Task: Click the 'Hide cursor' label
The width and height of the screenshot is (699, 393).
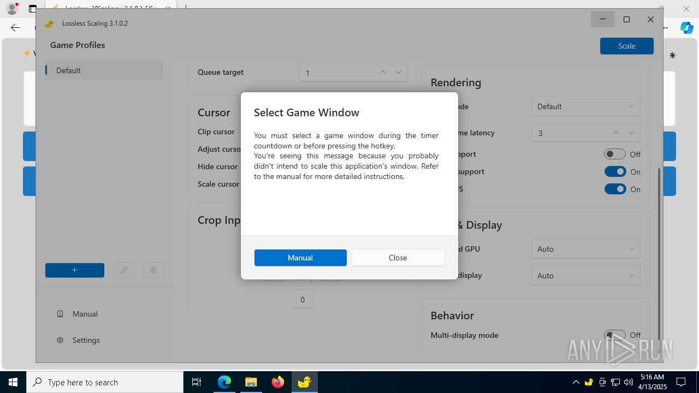Action: [218, 166]
